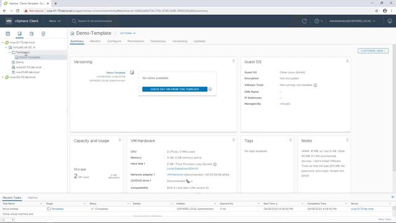Select Templates folder in inventory tree
The height and width of the screenshot is (223, 396).
(23, 52)
